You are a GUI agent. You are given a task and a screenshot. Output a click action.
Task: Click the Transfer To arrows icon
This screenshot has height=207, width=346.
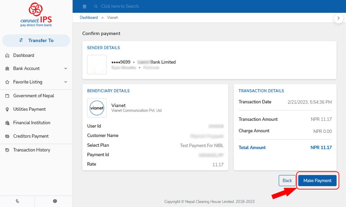pyautogui.click(x=21, y=40)
